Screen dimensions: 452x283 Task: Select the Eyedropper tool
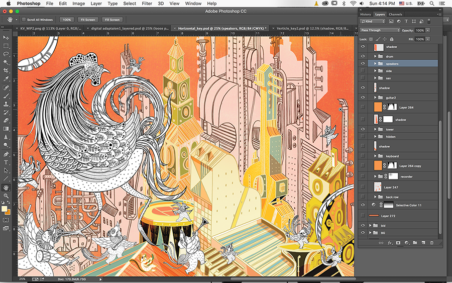tap(6, 78)
